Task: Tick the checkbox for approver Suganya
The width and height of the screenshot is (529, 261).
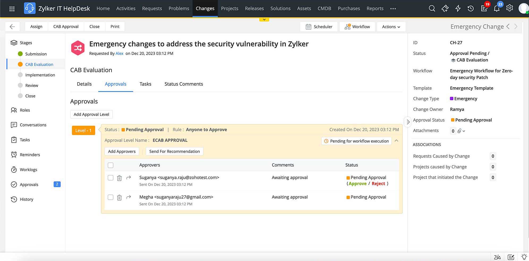Action: click(x=110, y=178)
